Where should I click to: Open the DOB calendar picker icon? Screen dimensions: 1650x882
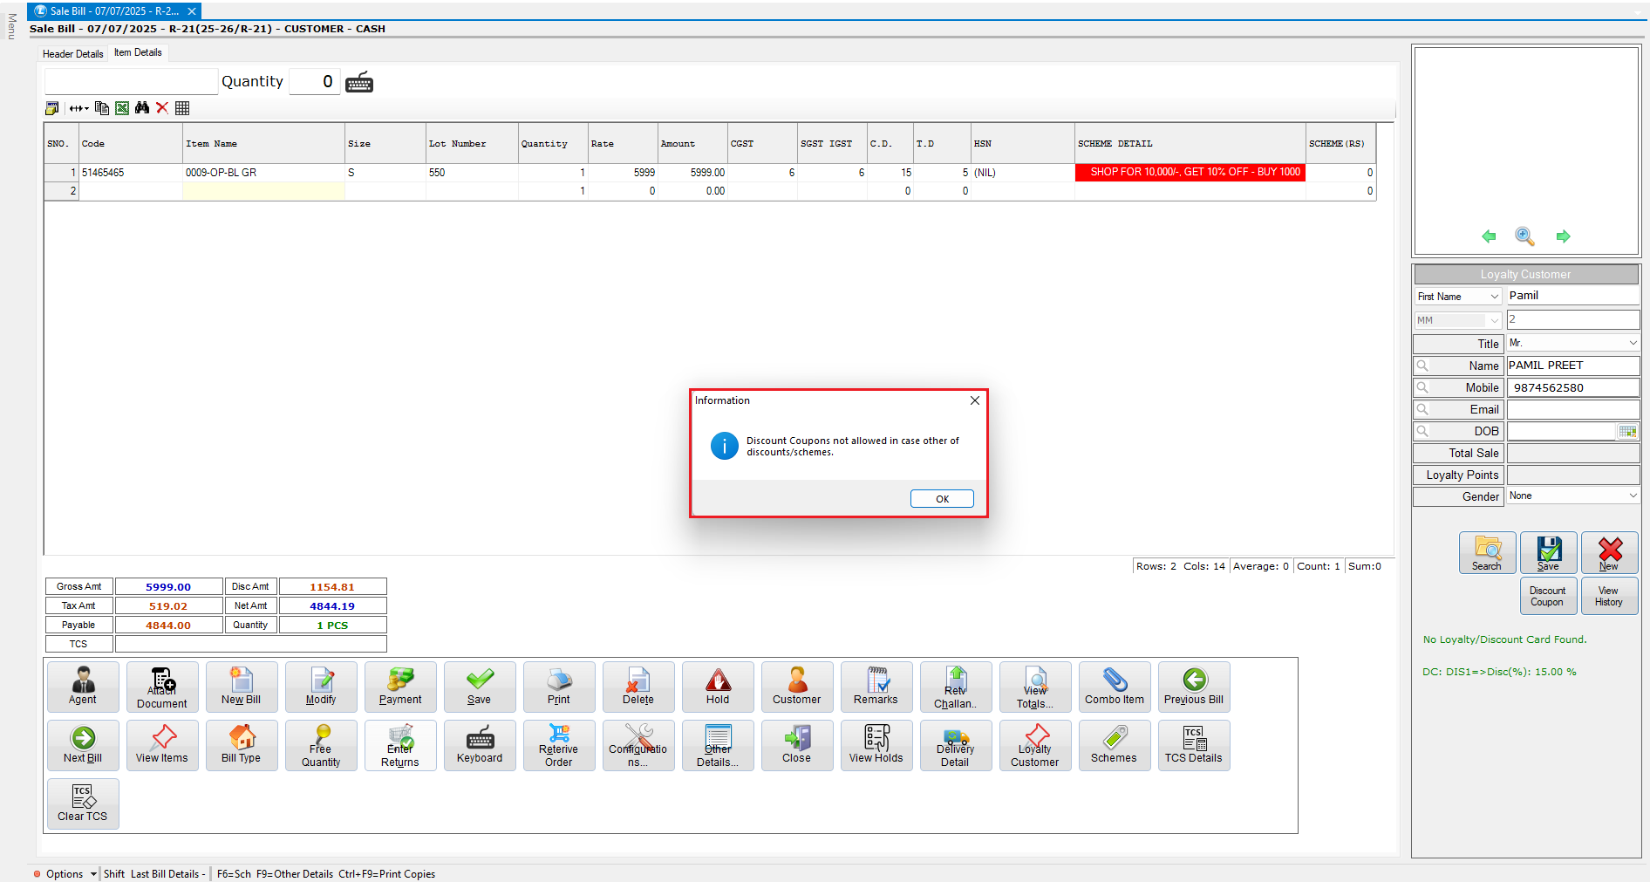click(1627, 432)
